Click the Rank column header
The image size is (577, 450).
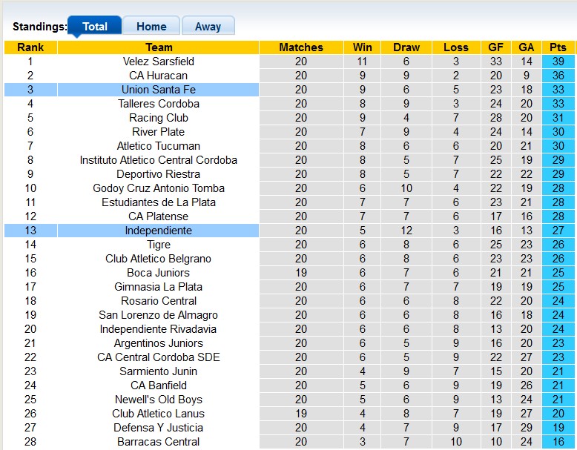[30, 47]
